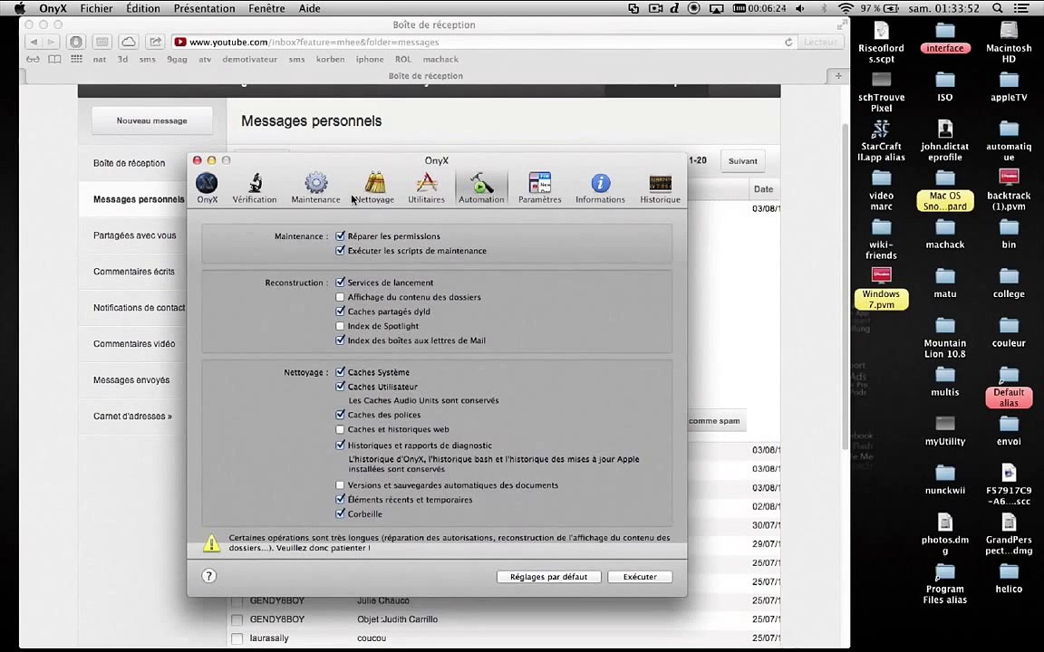Select the Automation pane icon

[x=481, y=187]
